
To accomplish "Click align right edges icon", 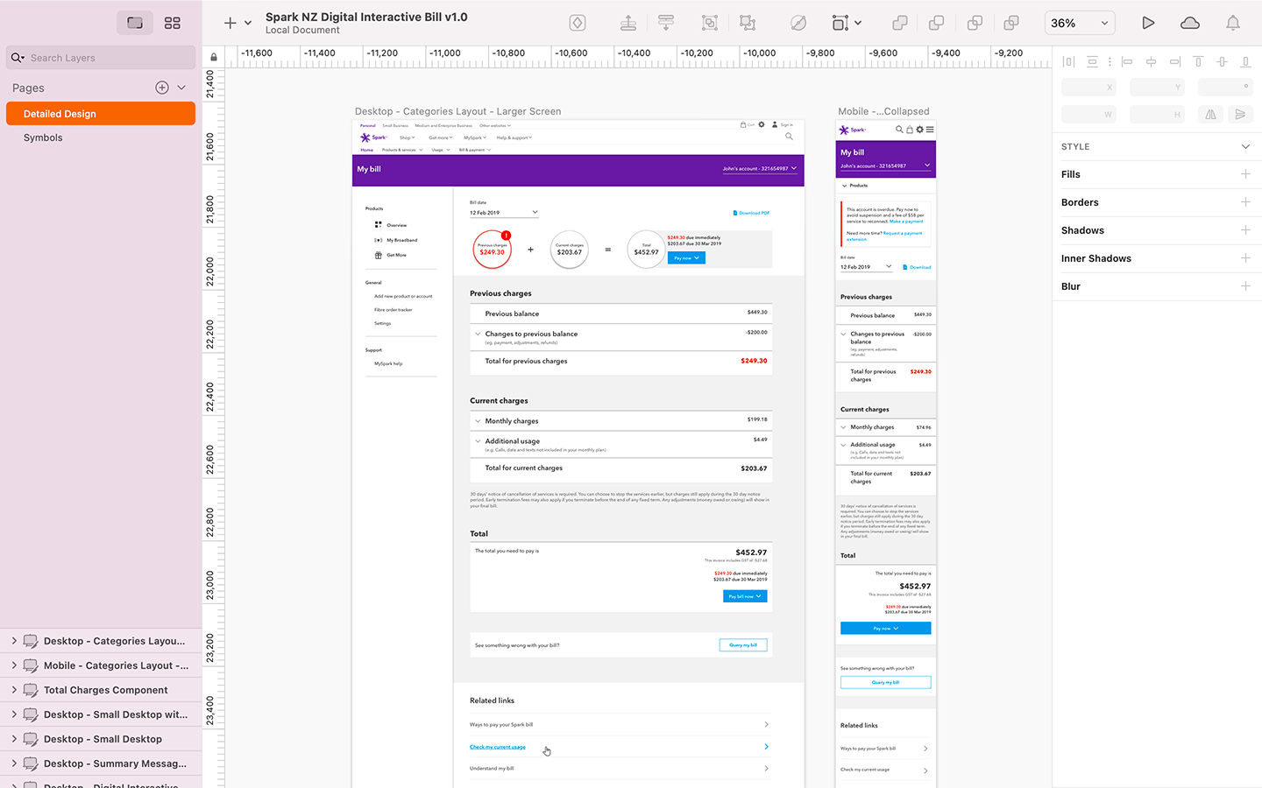I will (1174, 61).
